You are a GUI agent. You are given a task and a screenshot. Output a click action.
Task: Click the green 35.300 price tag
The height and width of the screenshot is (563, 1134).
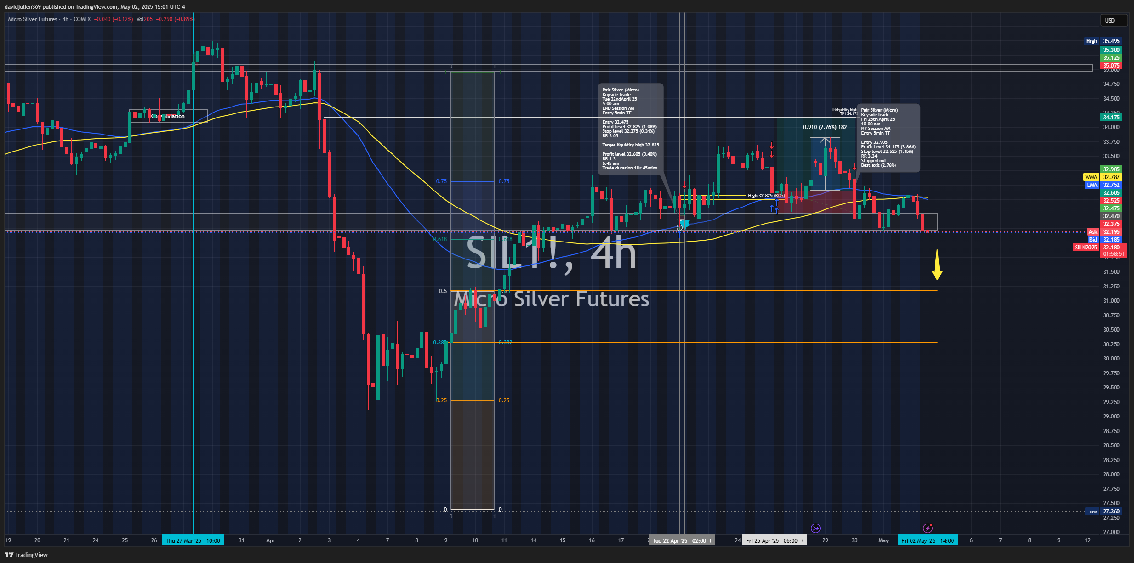tap(1111, 50)
